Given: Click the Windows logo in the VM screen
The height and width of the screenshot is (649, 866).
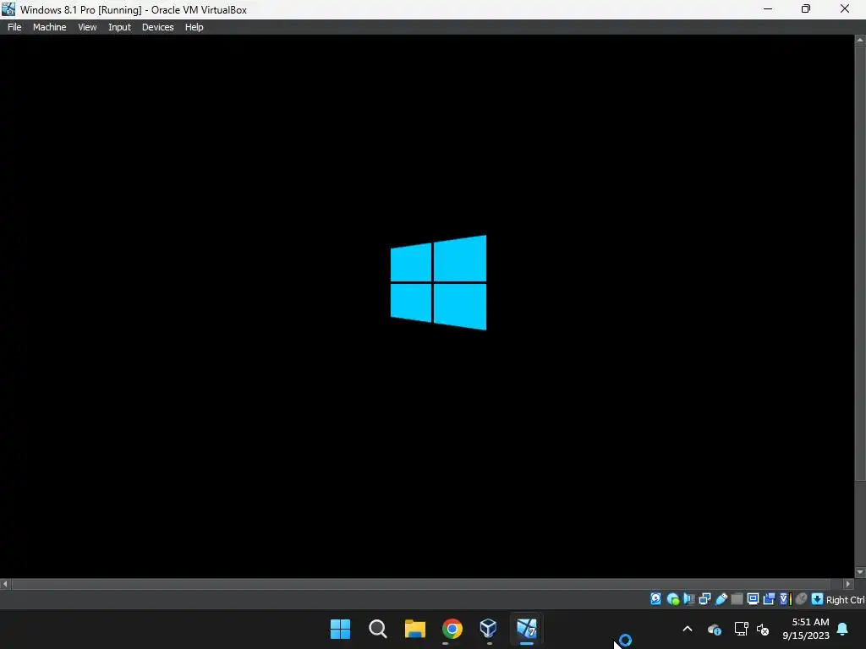Looking at the screenshot, I should [439, 282].
